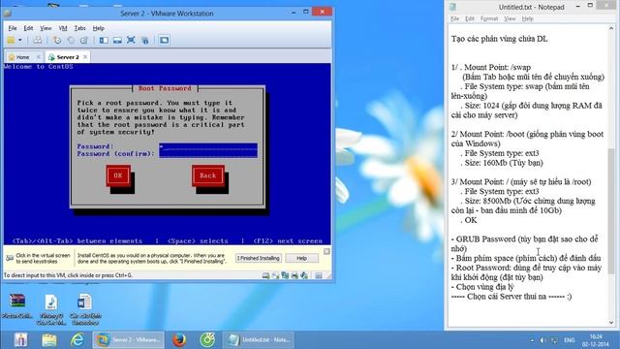This screenshot has height=349, width=620.
Task: Open the dropdown arrow beside the power icon
Action: [19, 40]
